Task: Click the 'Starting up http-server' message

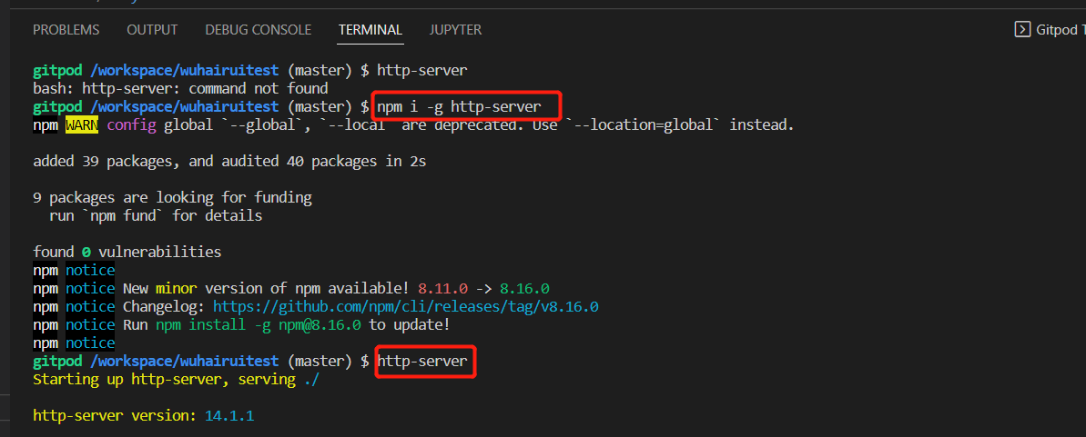Action: coord(176,379)
